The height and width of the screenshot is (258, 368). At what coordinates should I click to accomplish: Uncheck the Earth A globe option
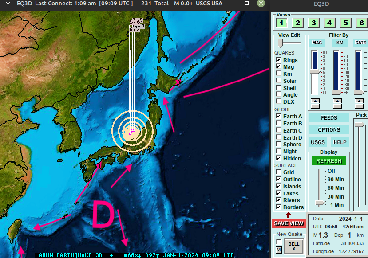(x=278, y=116)
